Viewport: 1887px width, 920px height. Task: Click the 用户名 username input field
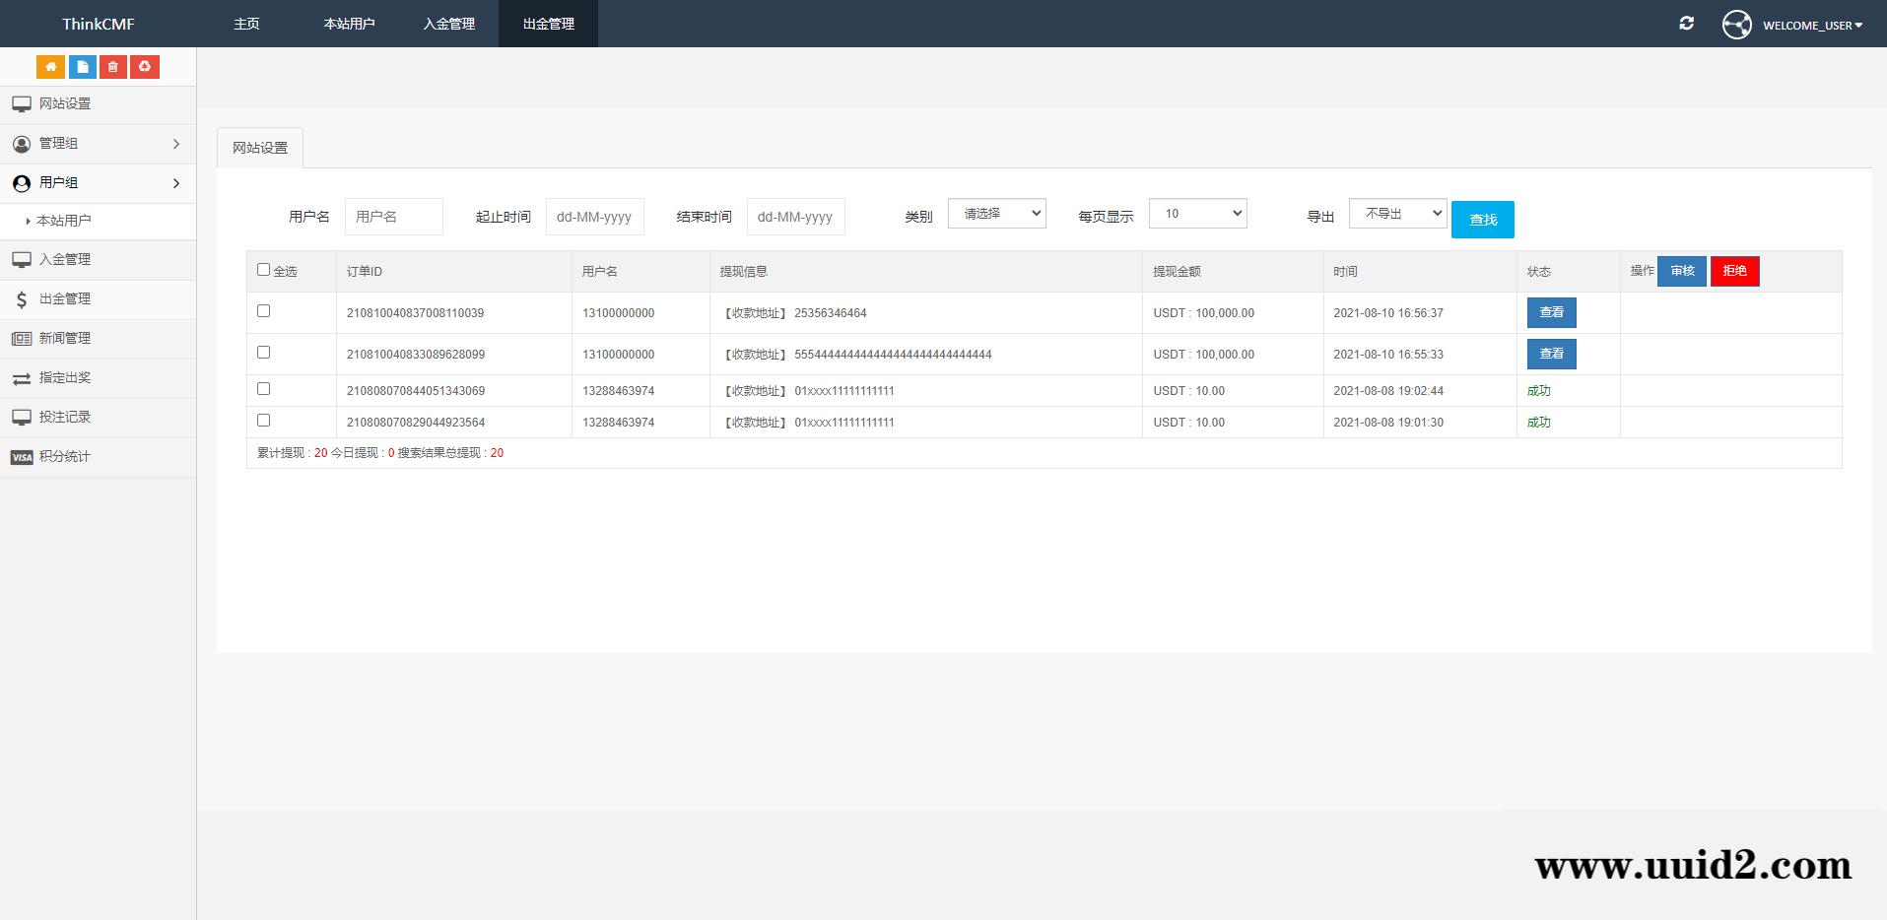pyautogui.click(x=393, y=216)
